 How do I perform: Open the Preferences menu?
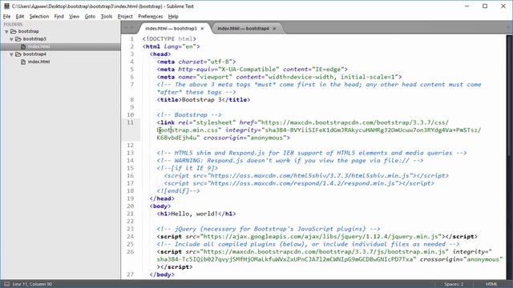pyautogui.click(x=150, y=16)
